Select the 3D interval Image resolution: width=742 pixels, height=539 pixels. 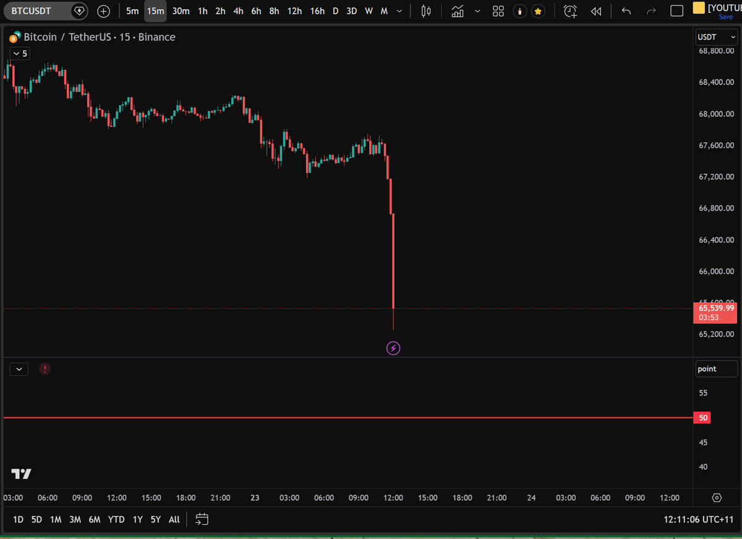[352, 11]
